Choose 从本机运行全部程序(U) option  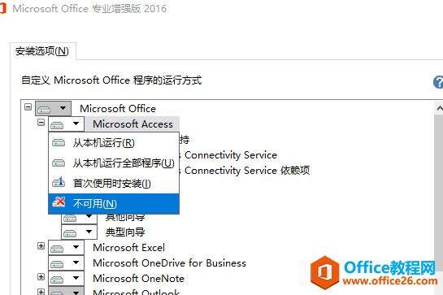point(114,163)
